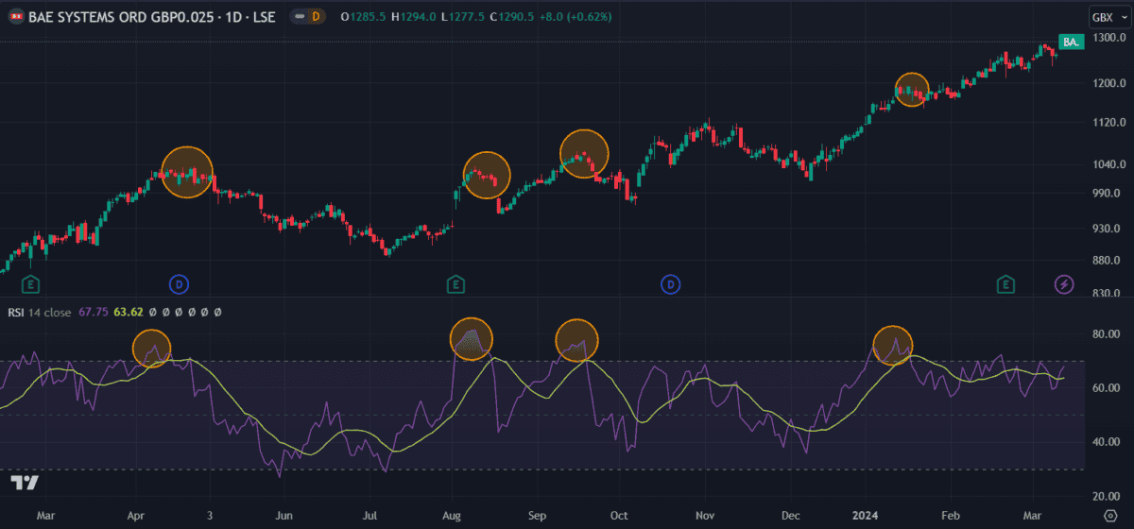Click the dividend D marker near April
Image resolution: width=1134 pixels, height=529 pixels.
click(180, 283)
